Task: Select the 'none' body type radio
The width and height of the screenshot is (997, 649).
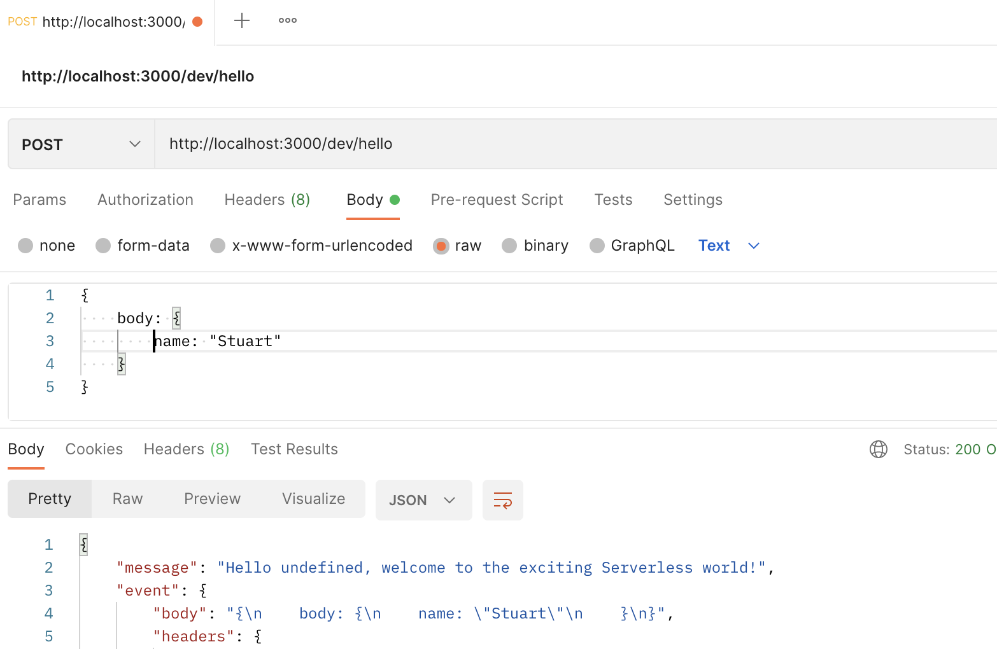Action: (25, 246)
